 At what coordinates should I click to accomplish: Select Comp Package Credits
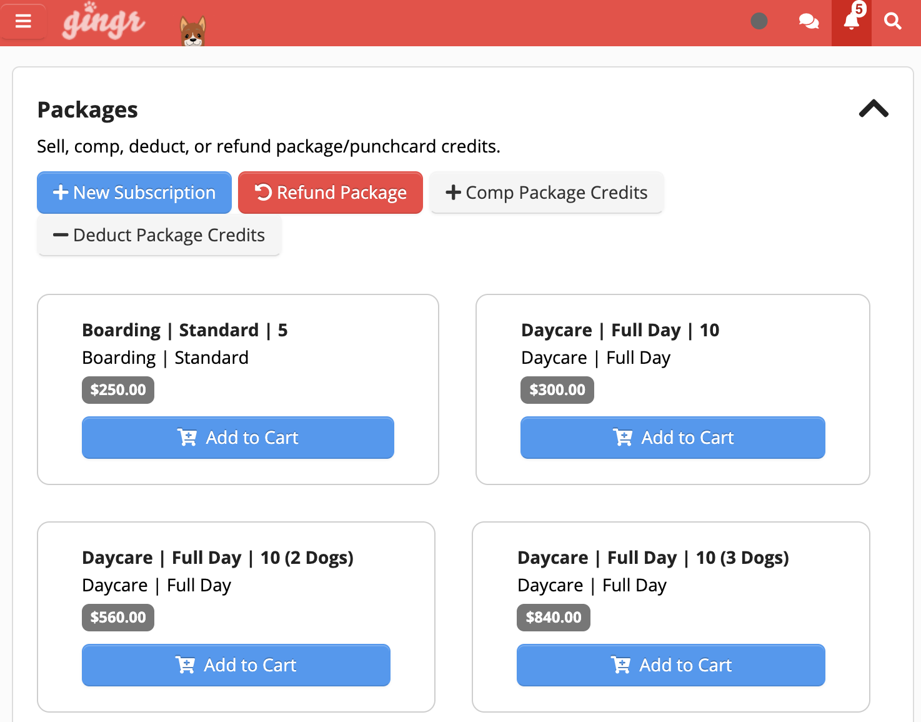pyautogui.click(x=546, y=193)
